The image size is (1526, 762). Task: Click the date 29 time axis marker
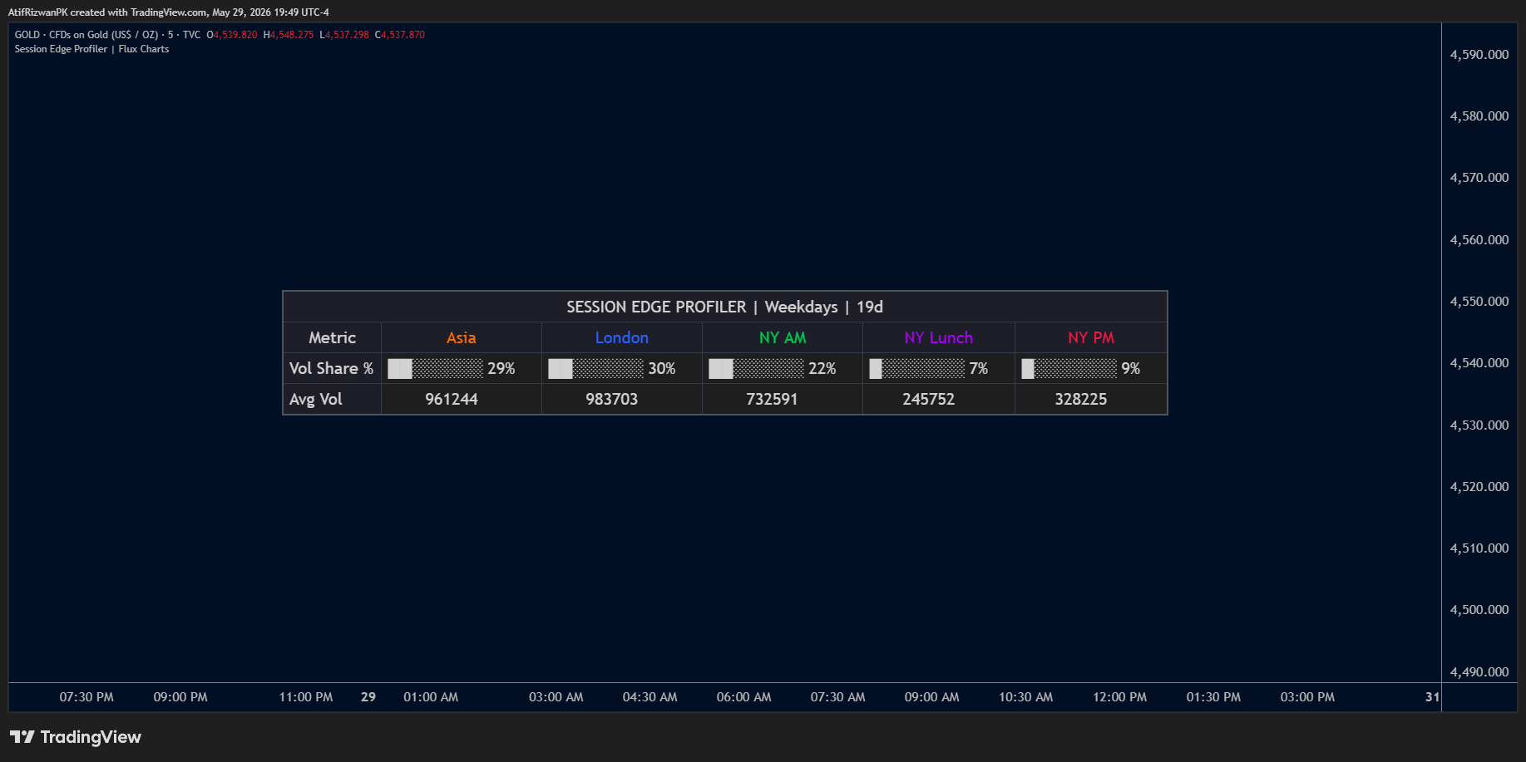pyautogui.click(x=368, y=697)
